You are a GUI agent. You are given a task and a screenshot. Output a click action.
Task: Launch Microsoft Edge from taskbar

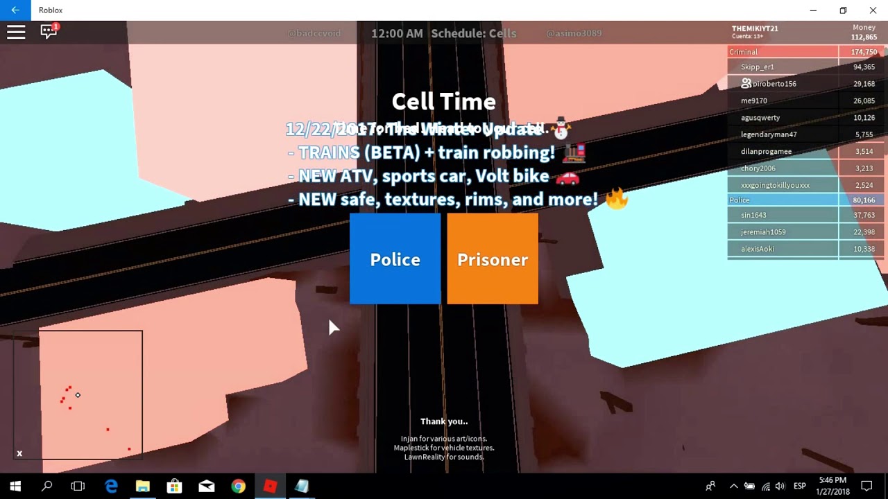coord(111,487)
